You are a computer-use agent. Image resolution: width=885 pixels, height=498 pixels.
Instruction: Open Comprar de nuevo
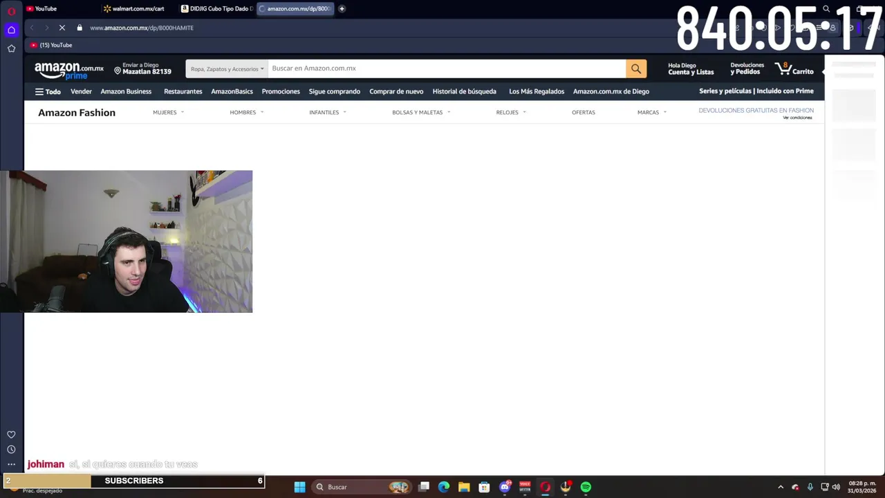point(396,91)
